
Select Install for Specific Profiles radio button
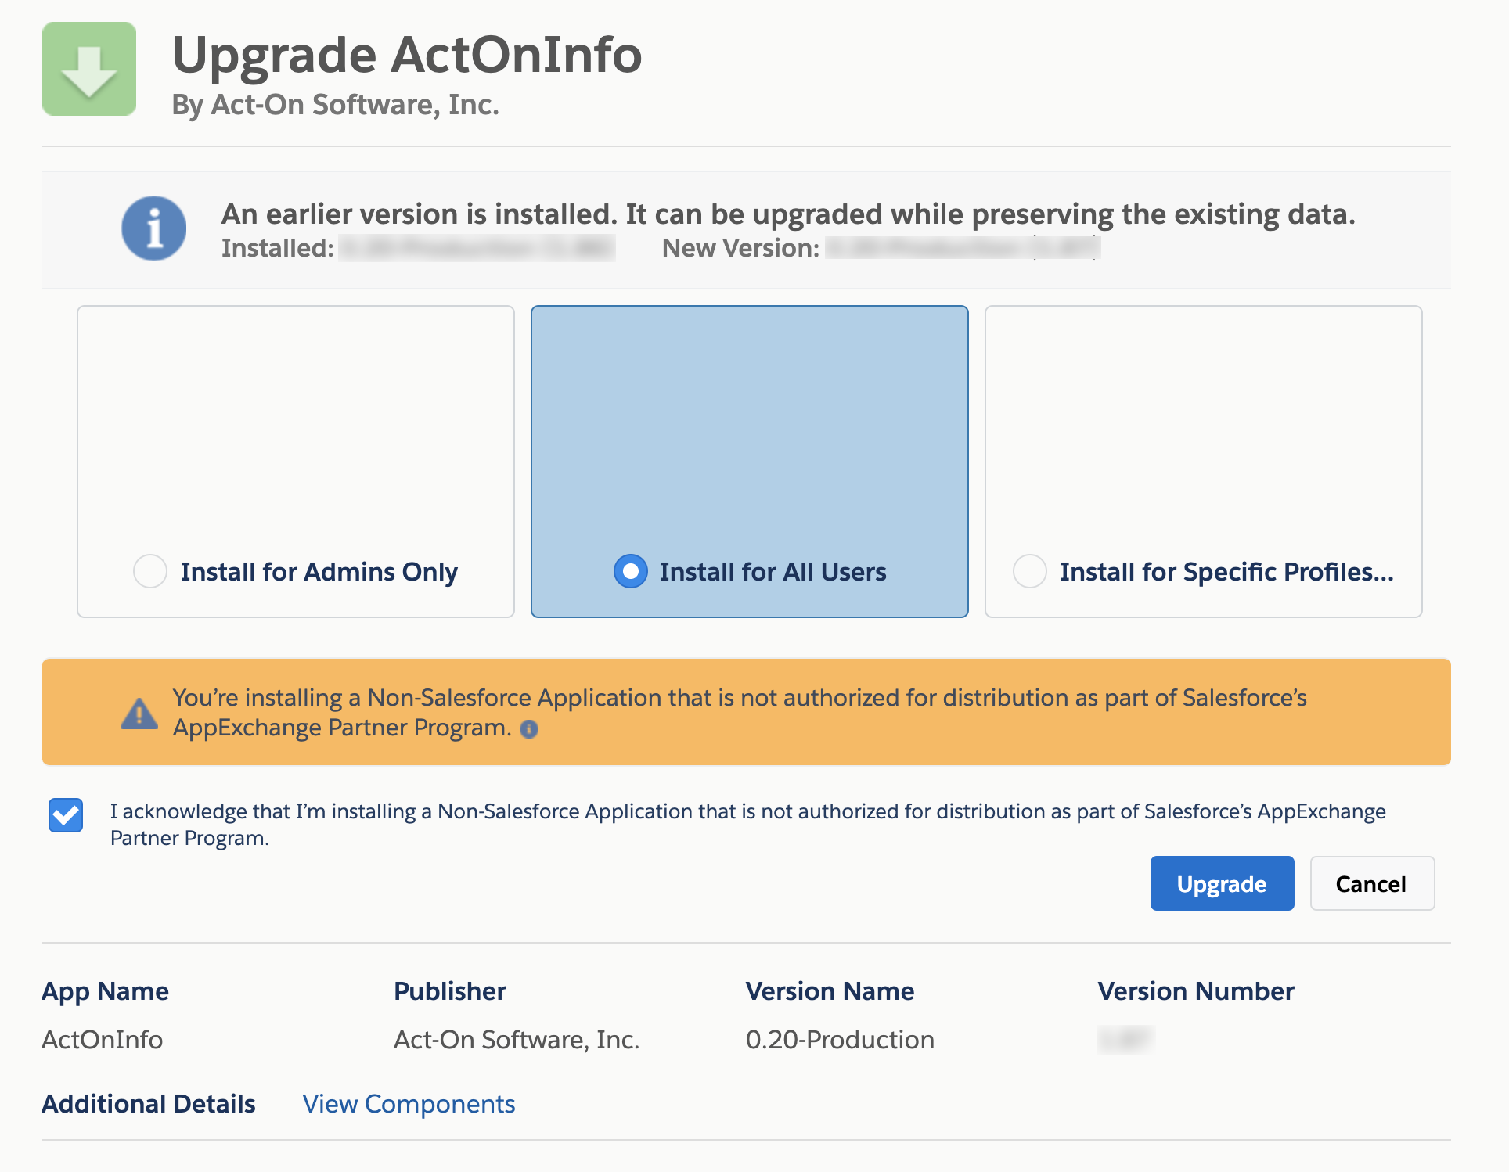point(1030,571)
